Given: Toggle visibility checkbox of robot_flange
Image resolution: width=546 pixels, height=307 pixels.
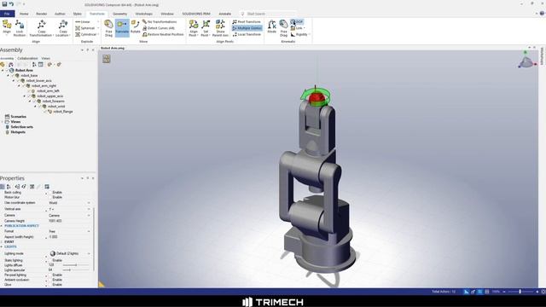Looking at the screenshot, I should click(45, 112).
